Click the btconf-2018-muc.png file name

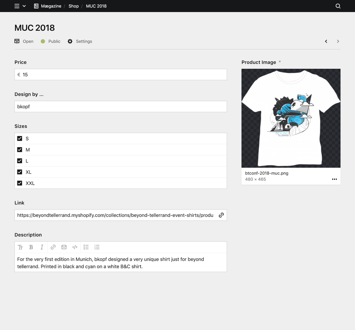pos(267,173)
